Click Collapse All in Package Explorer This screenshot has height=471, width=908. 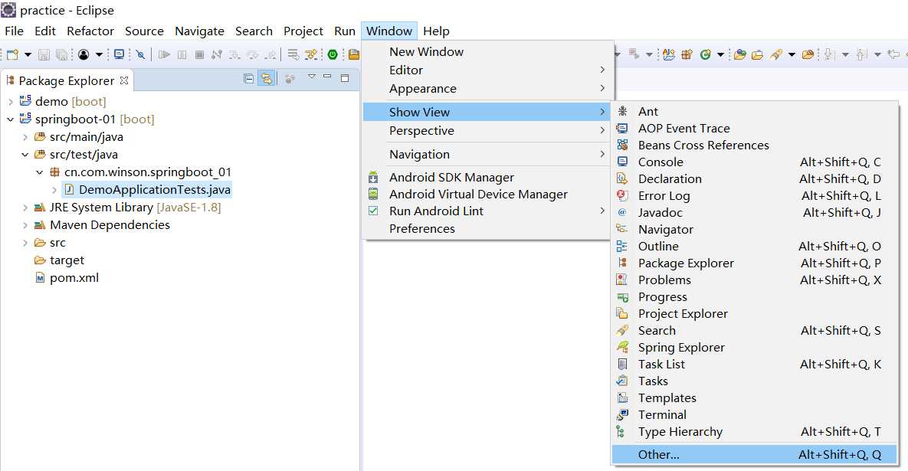click(x=249, y=79)
